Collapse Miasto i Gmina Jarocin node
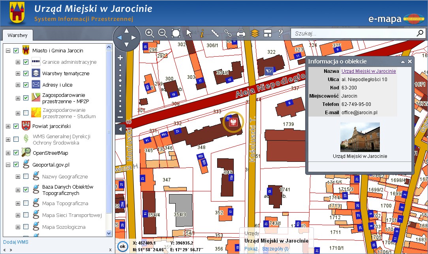 8,51
